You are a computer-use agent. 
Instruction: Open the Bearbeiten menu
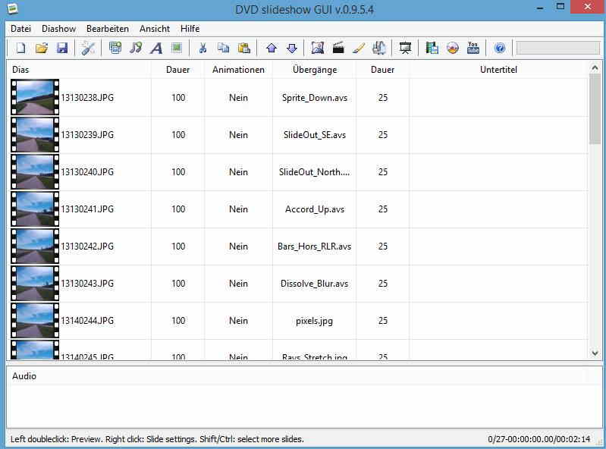click(107, 28)
